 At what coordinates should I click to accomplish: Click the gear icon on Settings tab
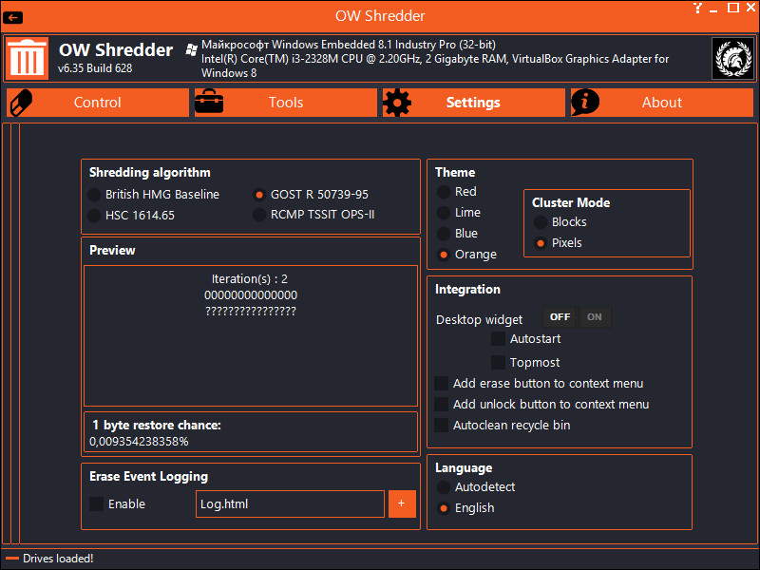(x=397, y=103)
